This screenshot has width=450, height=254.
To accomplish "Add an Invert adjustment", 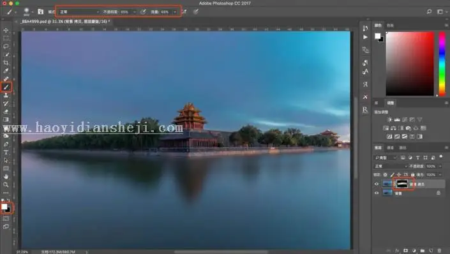I will (389, 137).
